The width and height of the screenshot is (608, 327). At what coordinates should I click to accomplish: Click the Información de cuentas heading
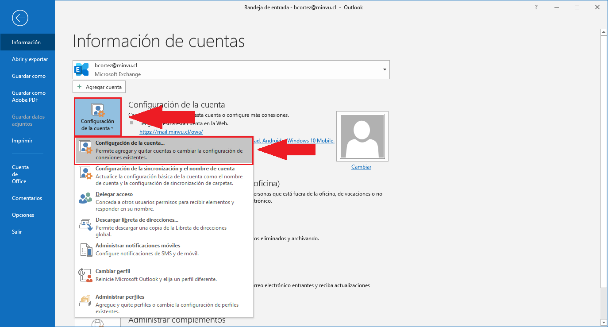coord(158,41)
